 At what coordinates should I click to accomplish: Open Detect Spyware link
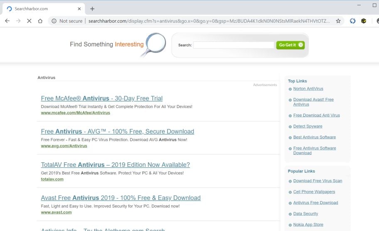[x=308, y=126]
